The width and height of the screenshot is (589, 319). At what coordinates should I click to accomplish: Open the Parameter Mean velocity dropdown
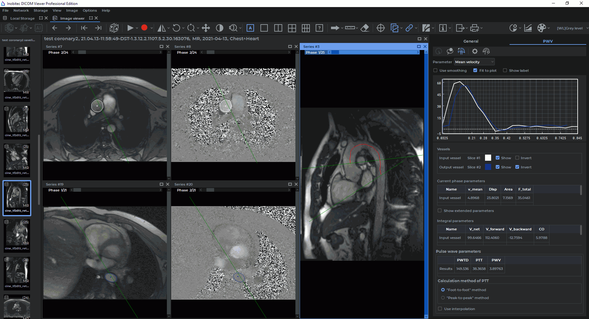point(474,62)
